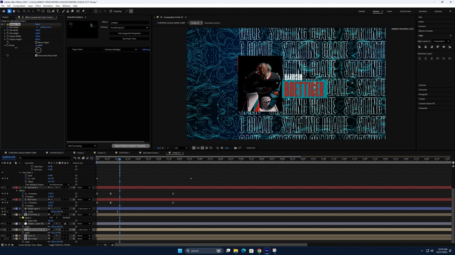Select the Horizontal Type tool

(x=58, y=11)
